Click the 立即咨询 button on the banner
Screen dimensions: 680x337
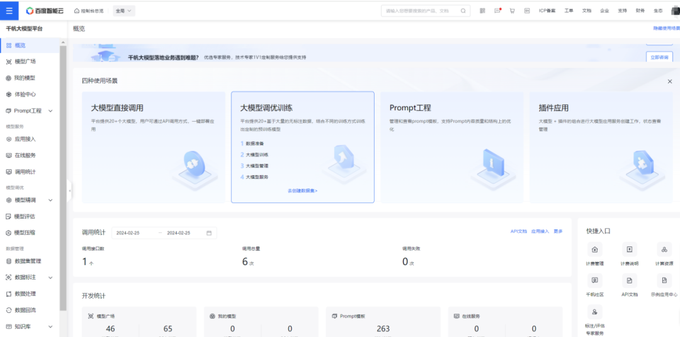[x=659, y=57]
